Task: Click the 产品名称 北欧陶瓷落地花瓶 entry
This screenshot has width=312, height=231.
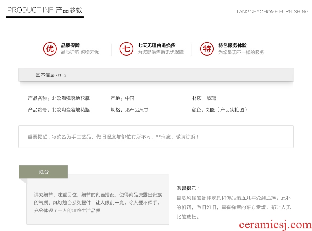Action: (x=59, y=98)
